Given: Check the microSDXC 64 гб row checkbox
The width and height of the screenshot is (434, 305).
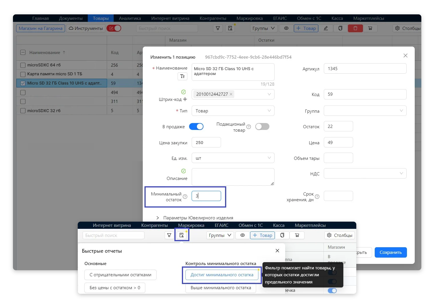Looking at the screenshot, I should pos(23,65).
